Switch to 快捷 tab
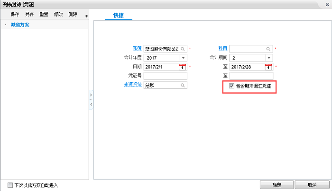This screenshot has width=332, height=191. point(118,15)
